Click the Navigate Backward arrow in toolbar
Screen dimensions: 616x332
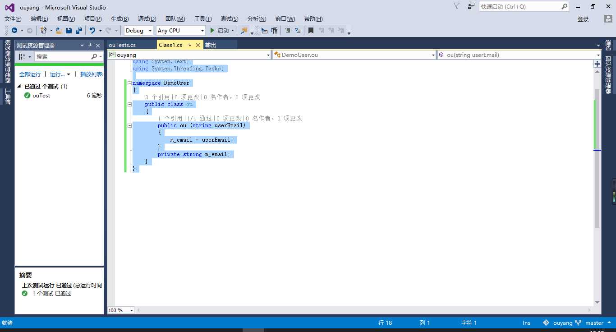14,31
